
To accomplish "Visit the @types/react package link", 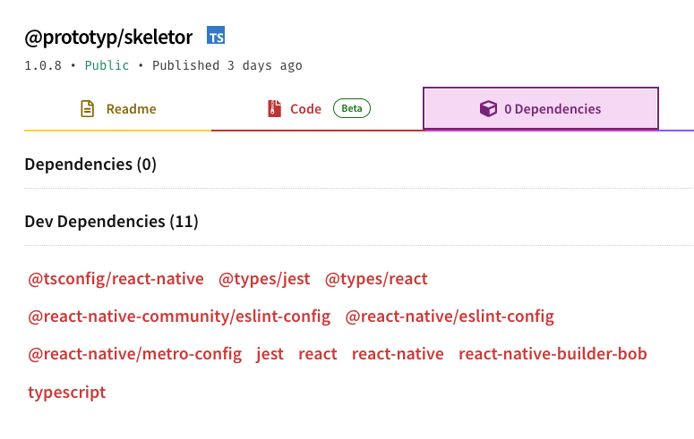I will pos(376,279).
